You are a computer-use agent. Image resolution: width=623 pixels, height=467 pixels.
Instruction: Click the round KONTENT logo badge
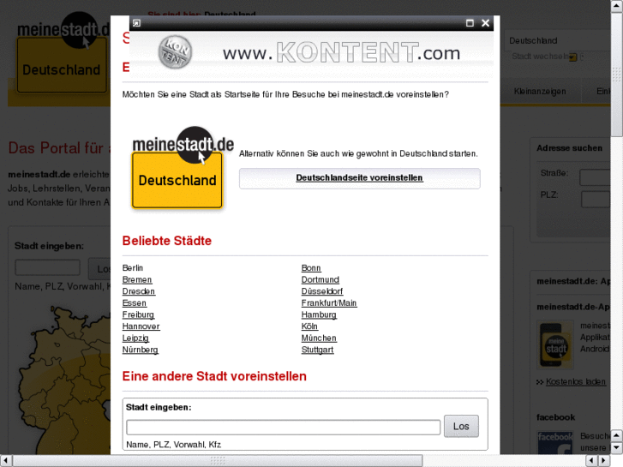(x=175, y=52)
